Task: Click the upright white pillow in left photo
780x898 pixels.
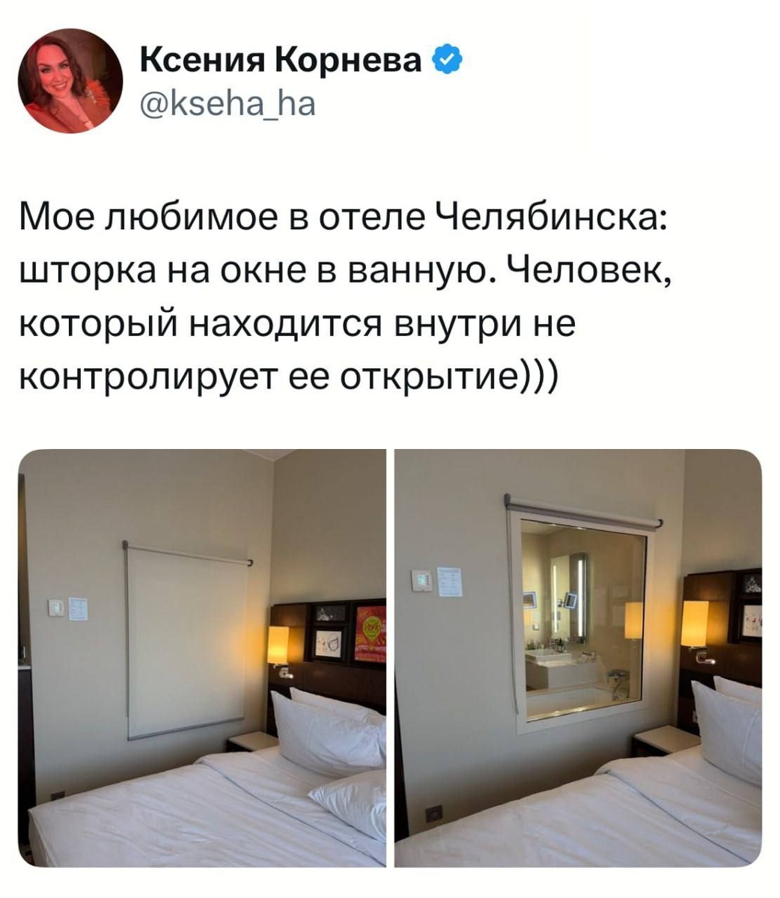Action: tap(328, 733)
